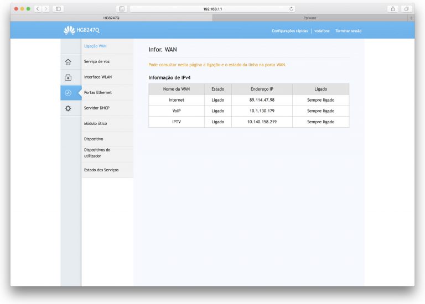This screenshot has width=425, height=304.
Task: Go back with Safari back arrow
Action: 38,9
